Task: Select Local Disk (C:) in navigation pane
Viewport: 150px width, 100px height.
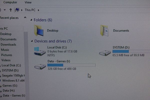Action: 11,65
